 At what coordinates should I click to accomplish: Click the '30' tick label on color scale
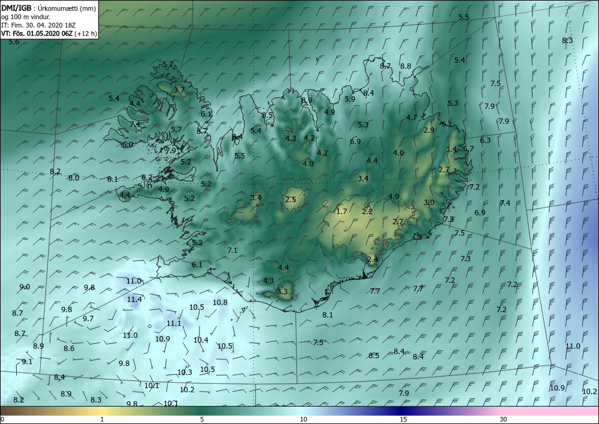503,419
